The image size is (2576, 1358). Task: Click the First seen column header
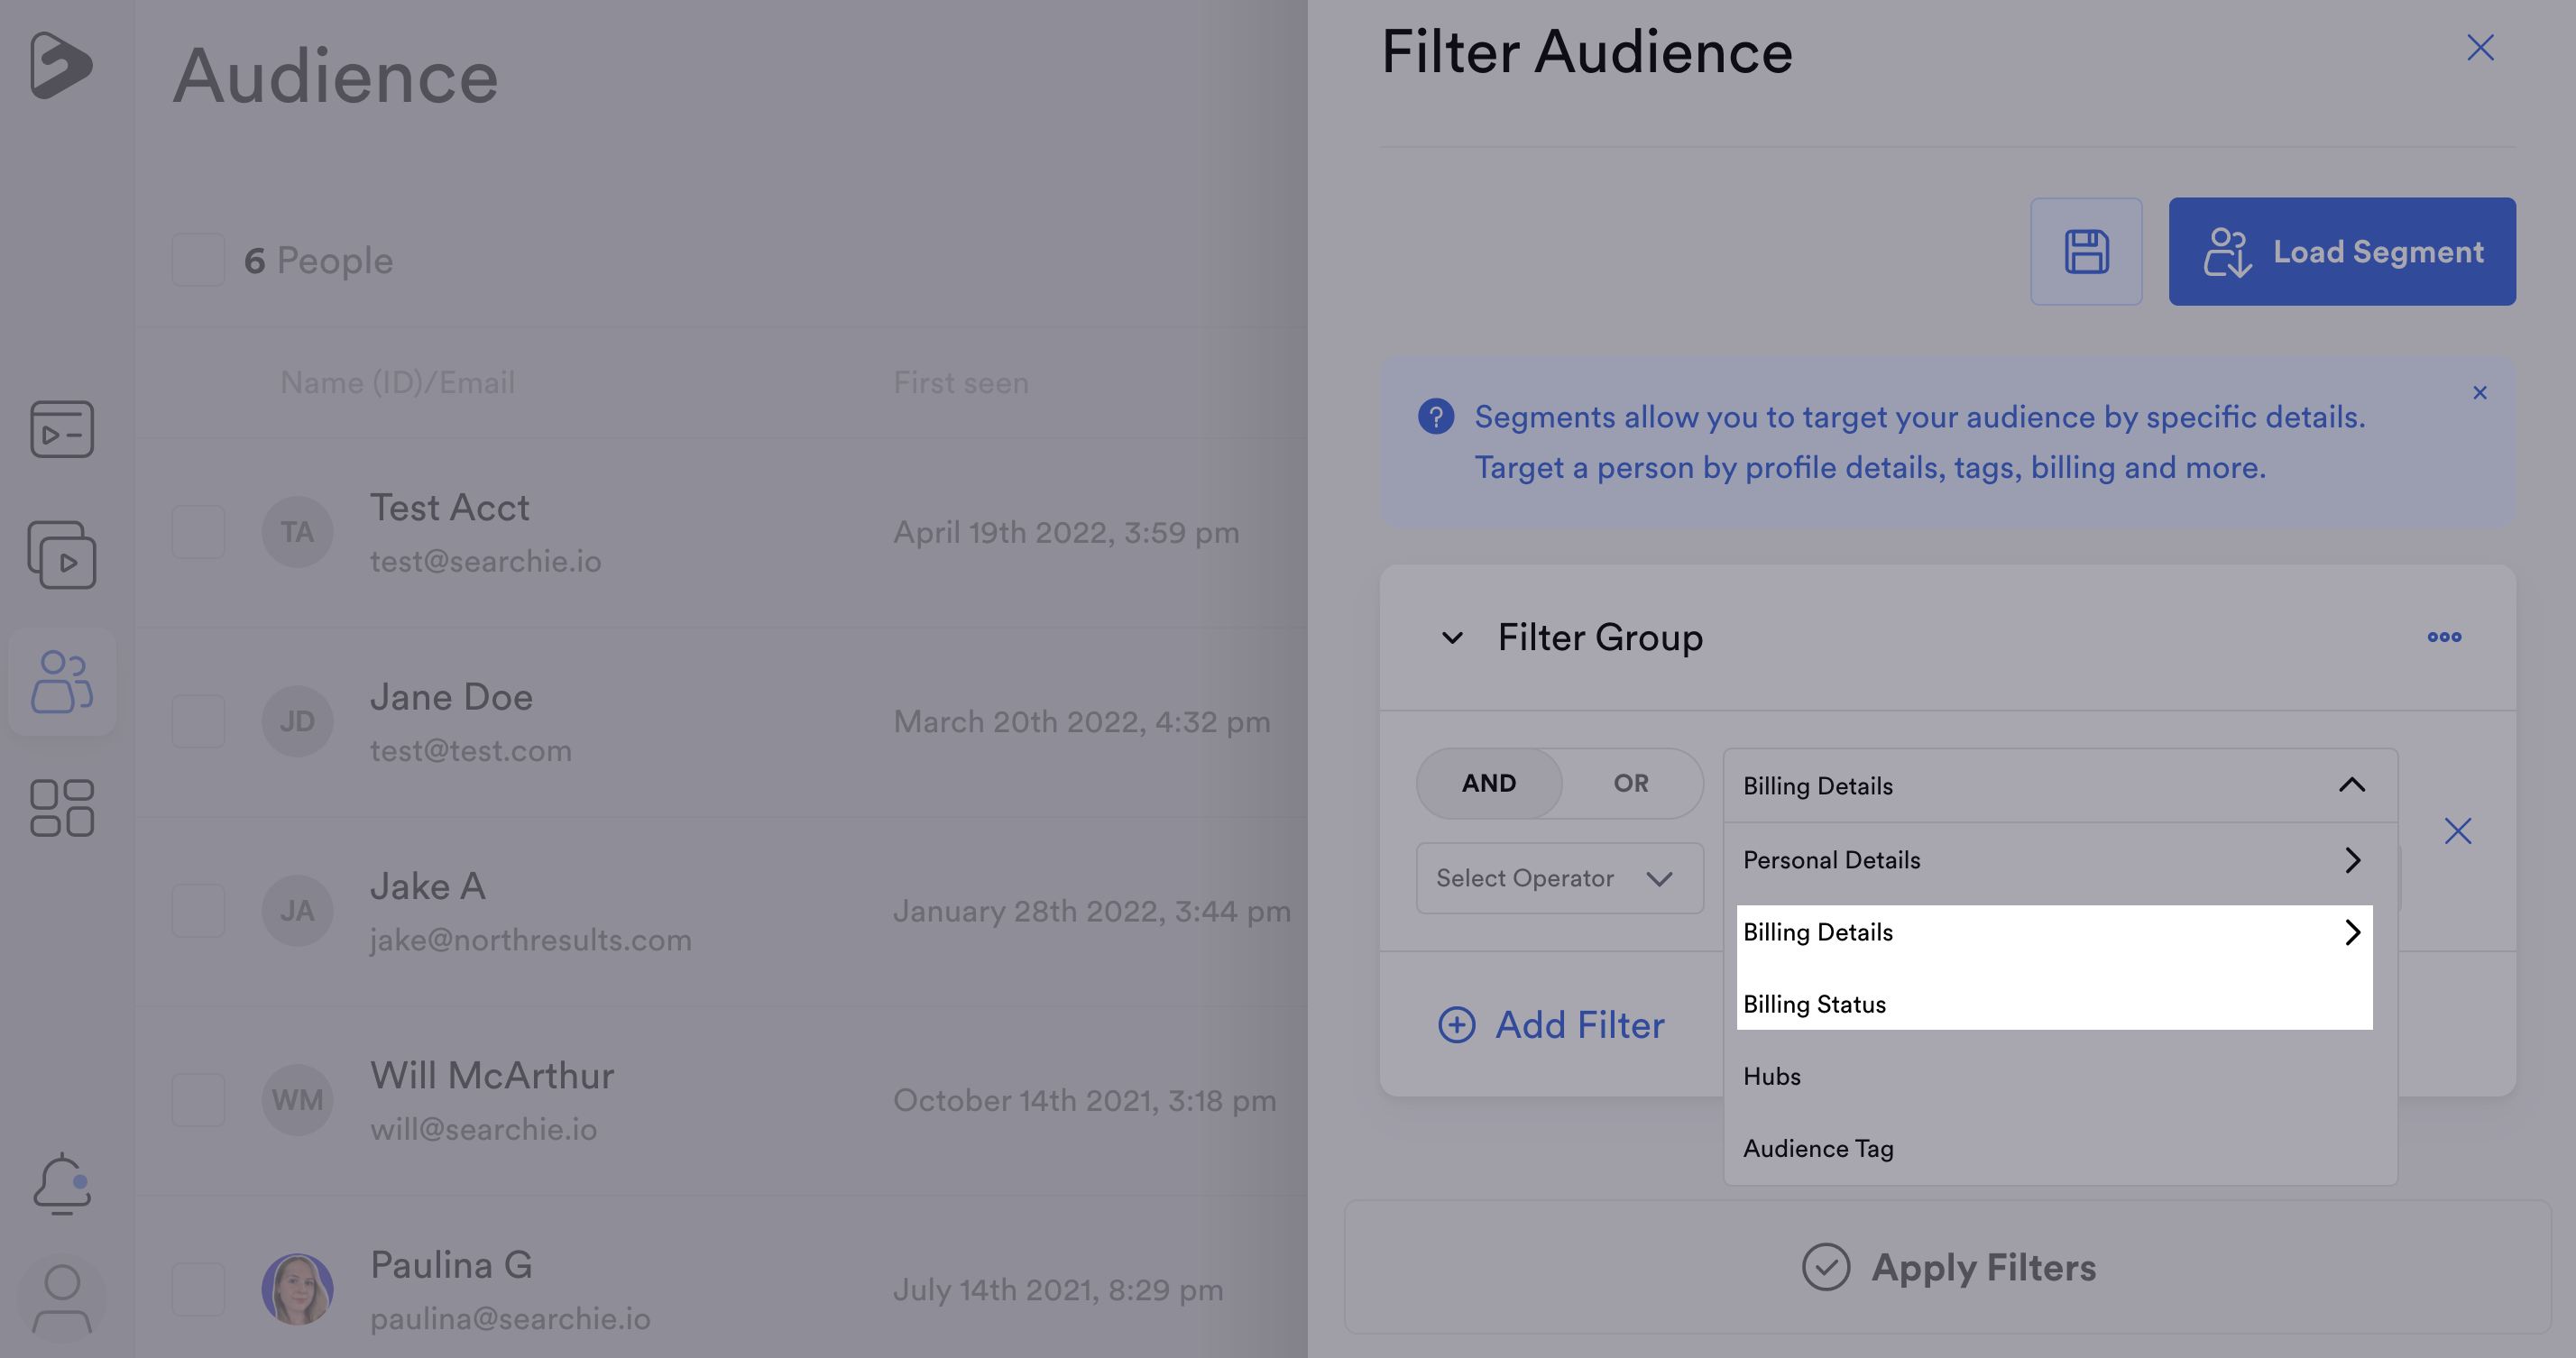(x=960, y=383)
